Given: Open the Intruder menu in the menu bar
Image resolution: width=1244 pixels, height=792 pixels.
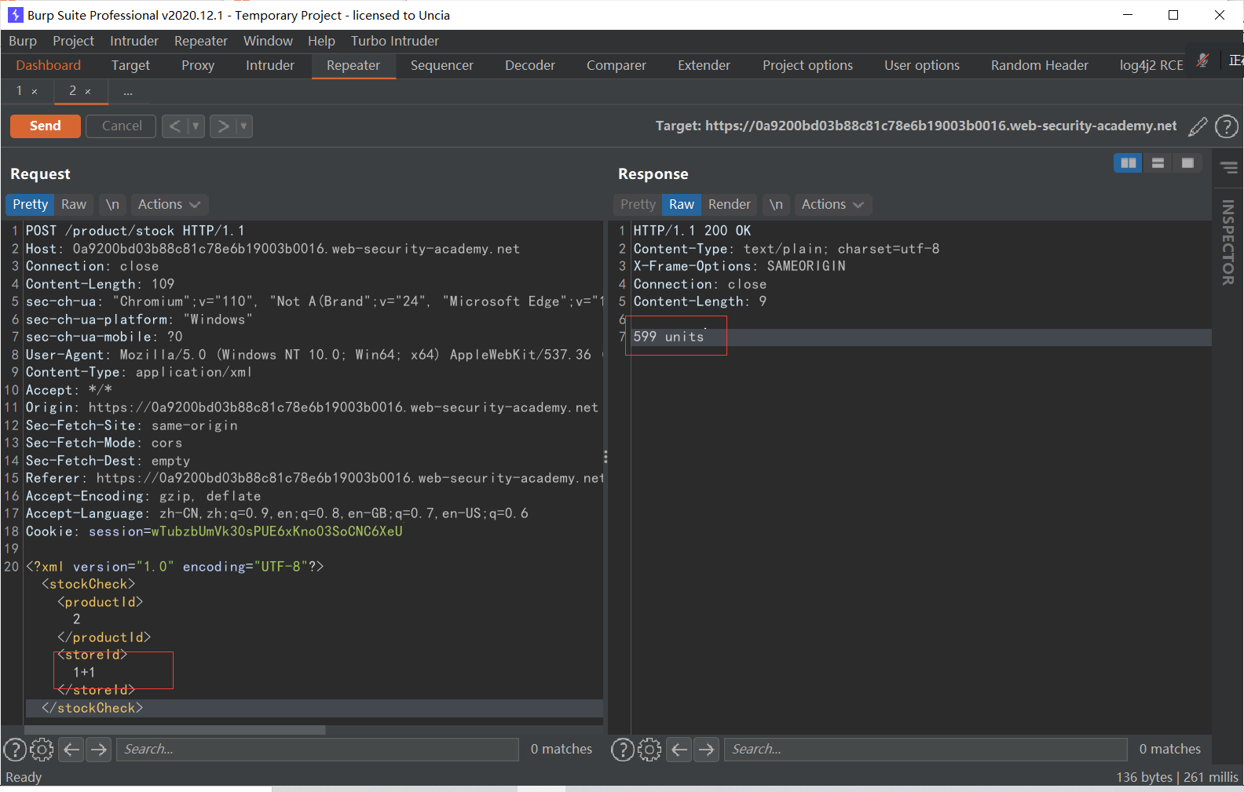Looking at the screenshot, I should [134, 41].
